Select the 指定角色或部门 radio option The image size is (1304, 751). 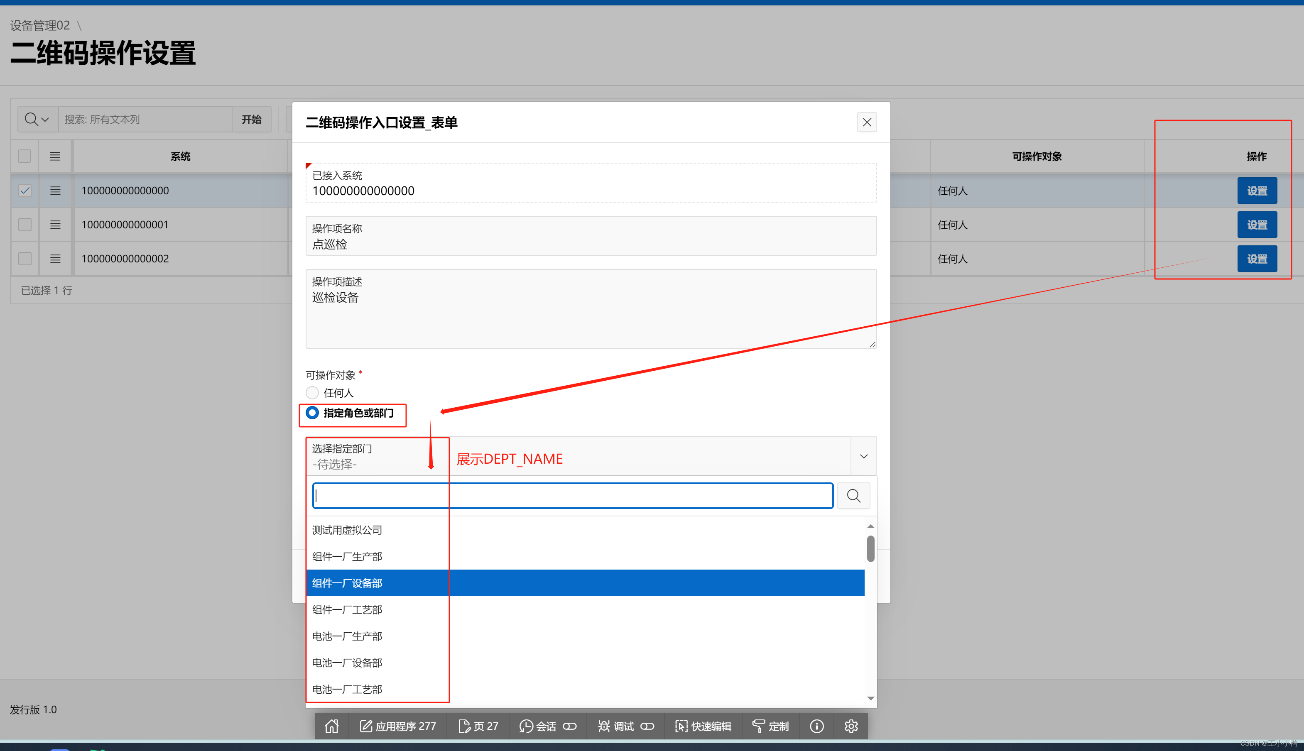click(312, 413)
